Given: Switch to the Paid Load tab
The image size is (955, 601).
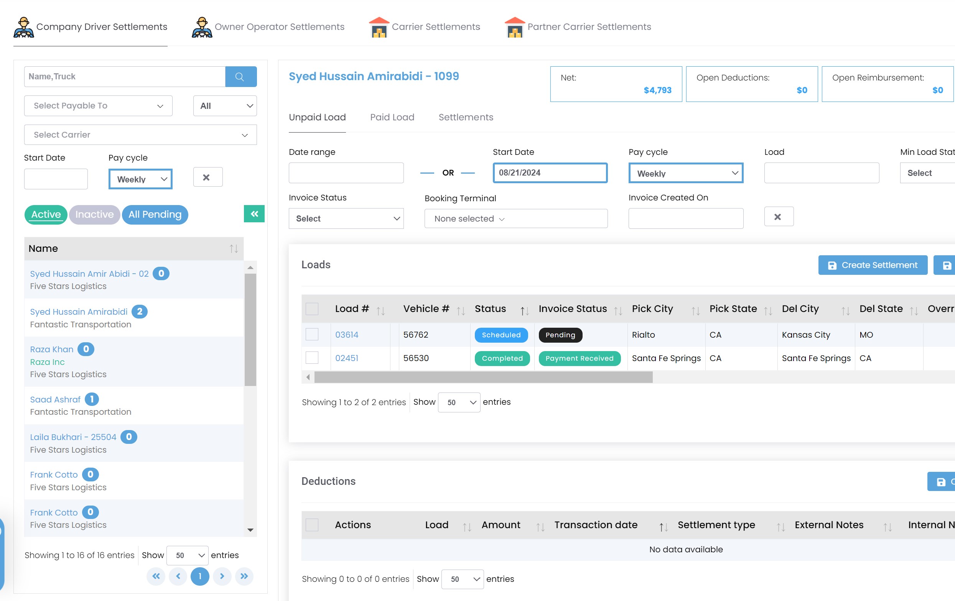Looking at the screenshot, I should click(x=392, y=116).
